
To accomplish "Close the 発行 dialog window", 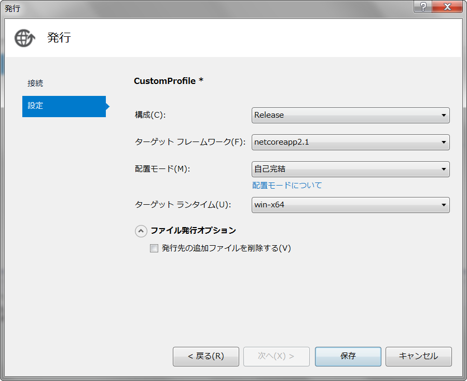I will (x=447, y=7).
